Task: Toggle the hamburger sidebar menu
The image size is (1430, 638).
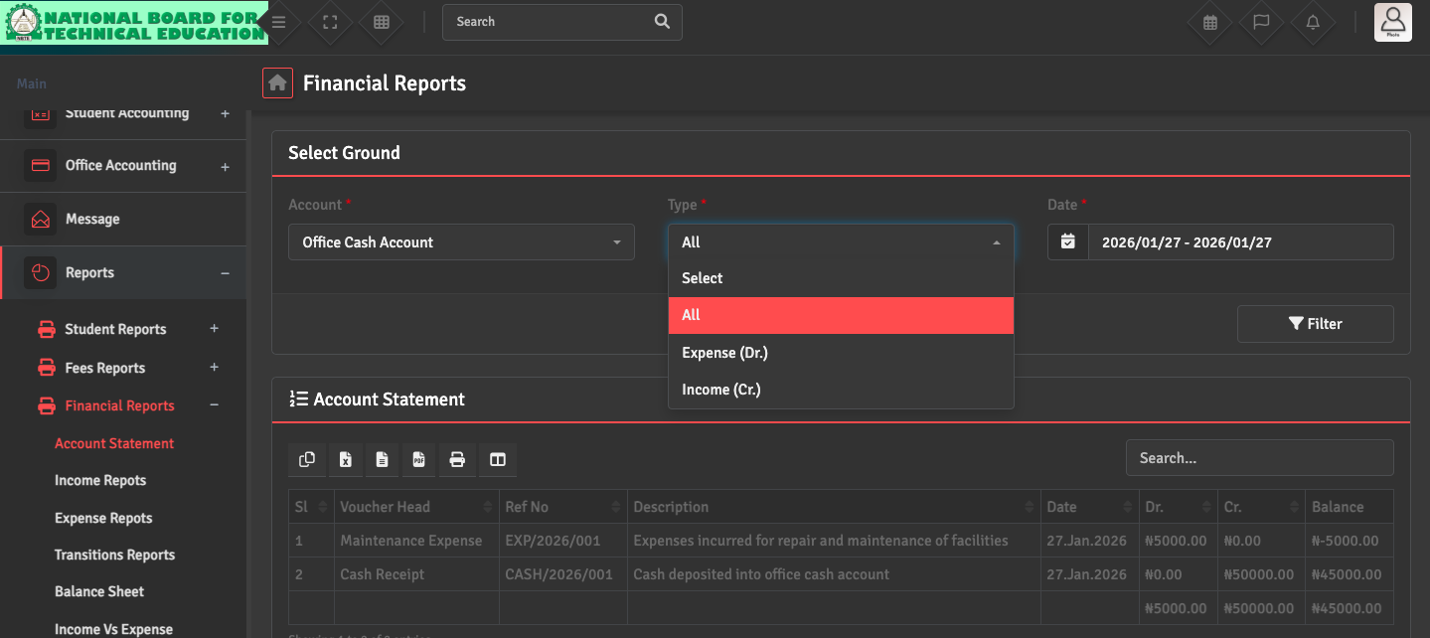Action: pos(279,22)
